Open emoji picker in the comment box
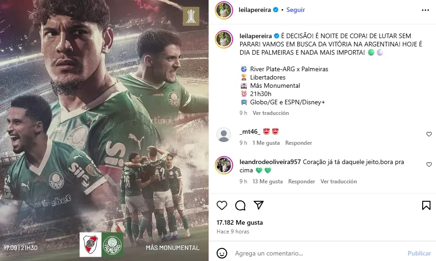This screenshot has width=436, height=261. click(222, 253)
